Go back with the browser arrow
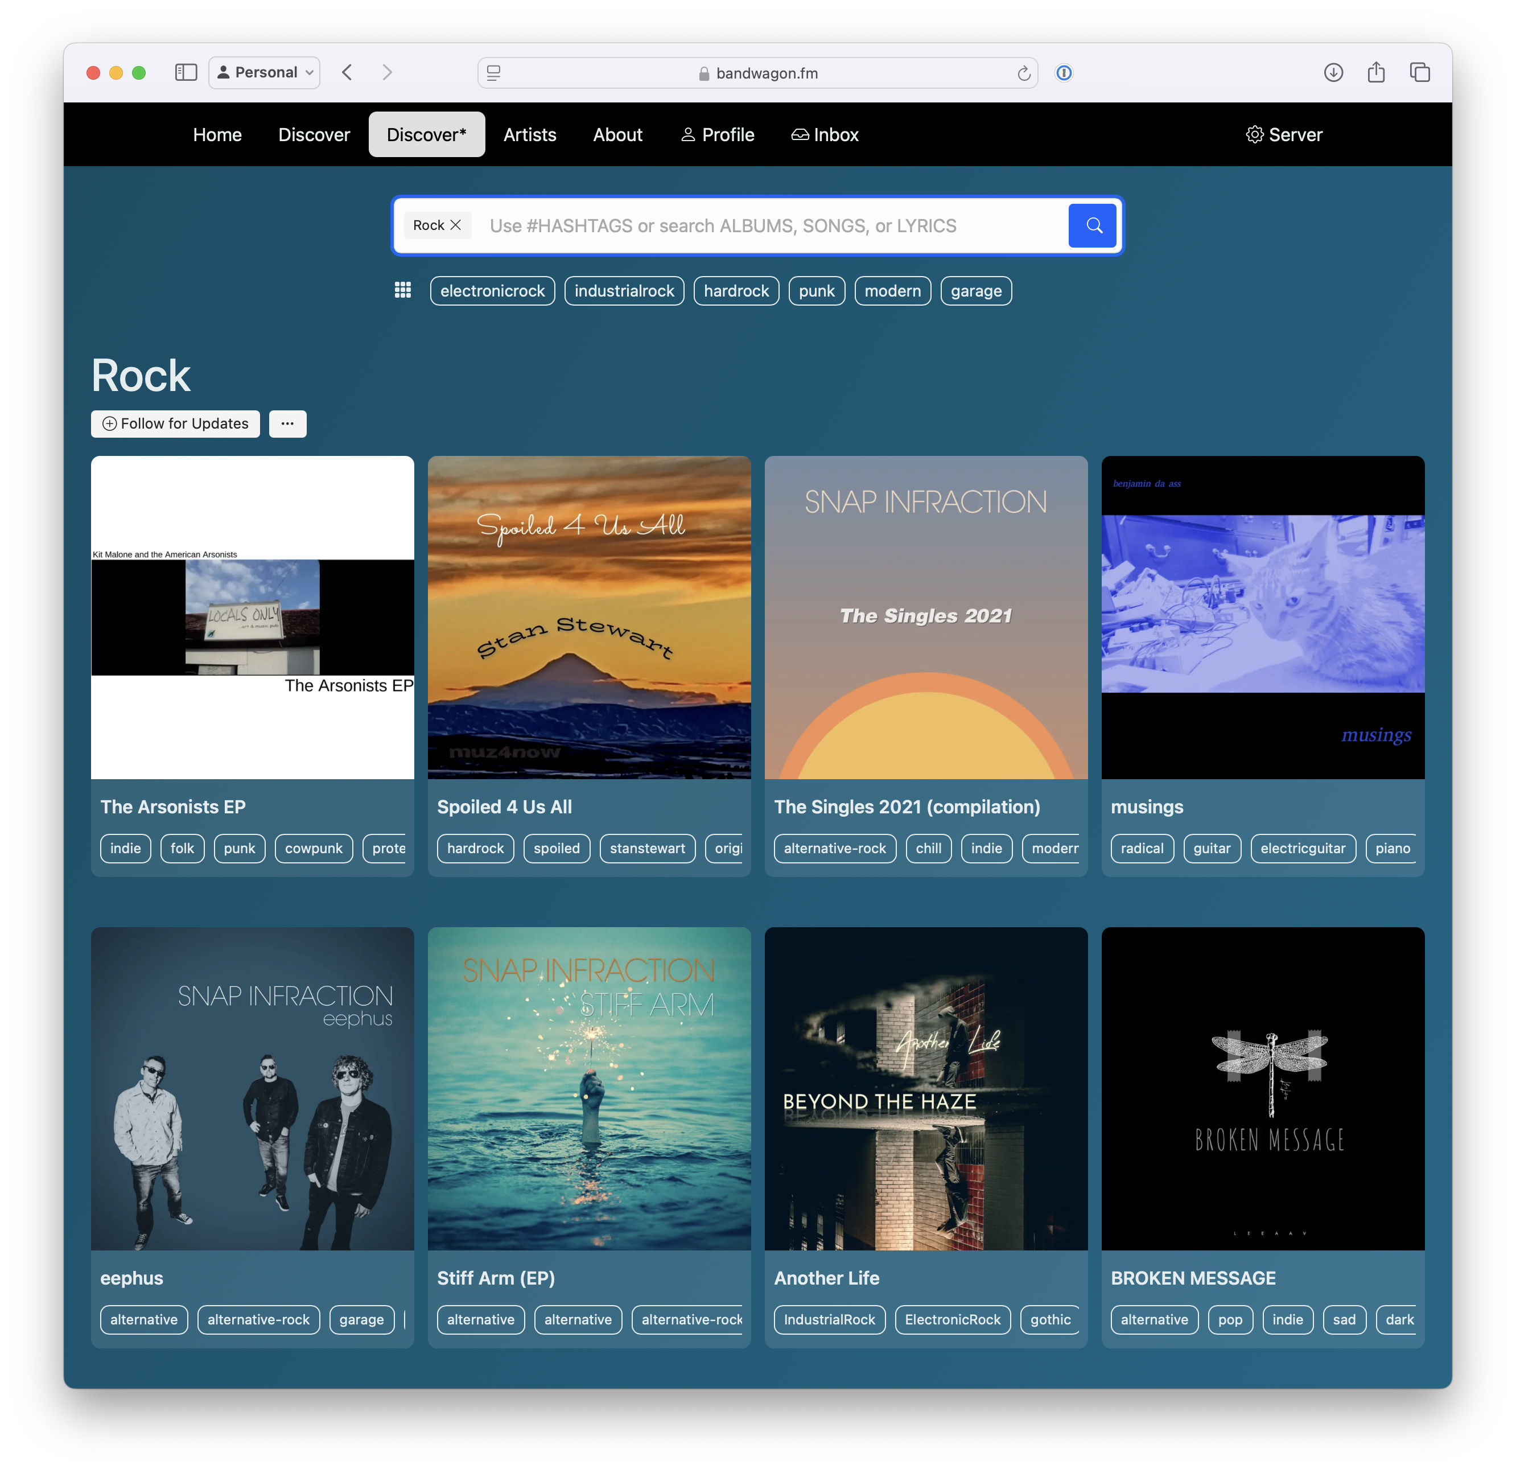The width and height of the screenshot is (1516, 1473). [x=347, y=73]
